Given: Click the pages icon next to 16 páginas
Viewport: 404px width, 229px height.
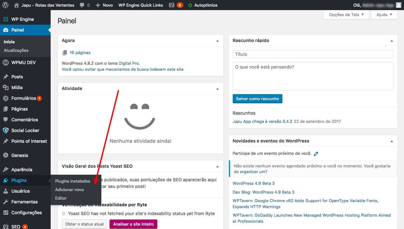Looking at the screenshot, I should tap(65, 53).
